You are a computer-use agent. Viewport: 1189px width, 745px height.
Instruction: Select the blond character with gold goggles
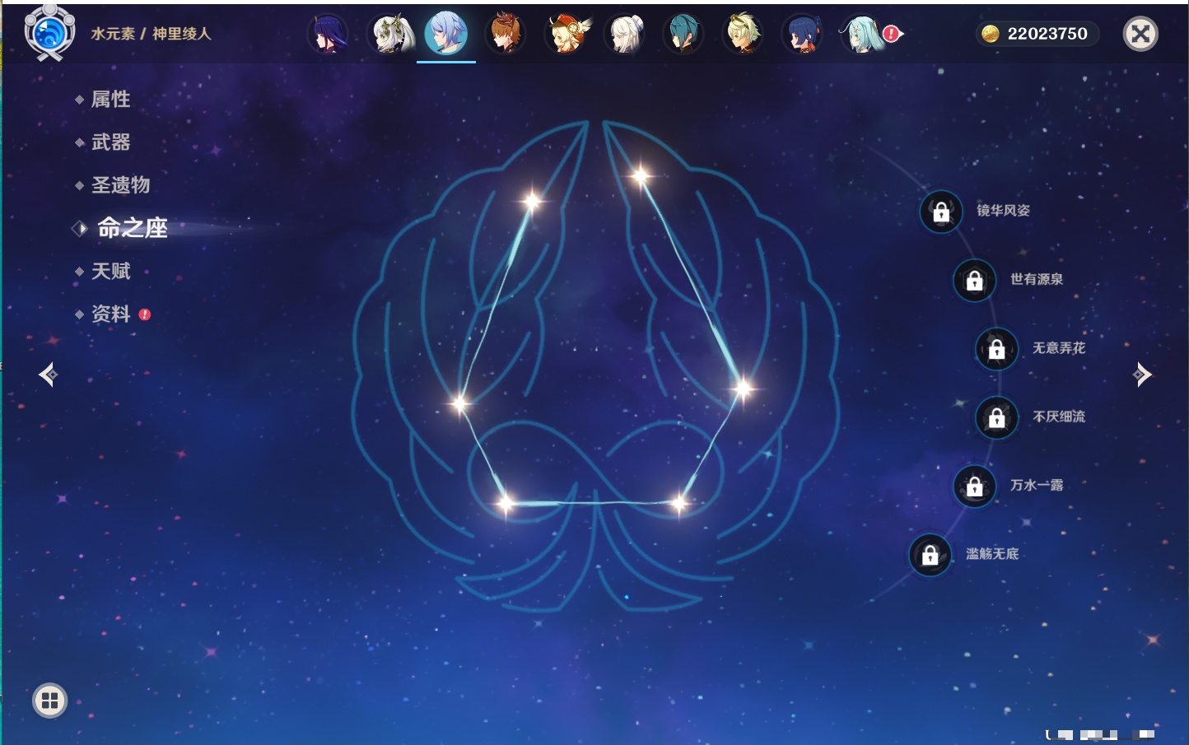point(743,34)
